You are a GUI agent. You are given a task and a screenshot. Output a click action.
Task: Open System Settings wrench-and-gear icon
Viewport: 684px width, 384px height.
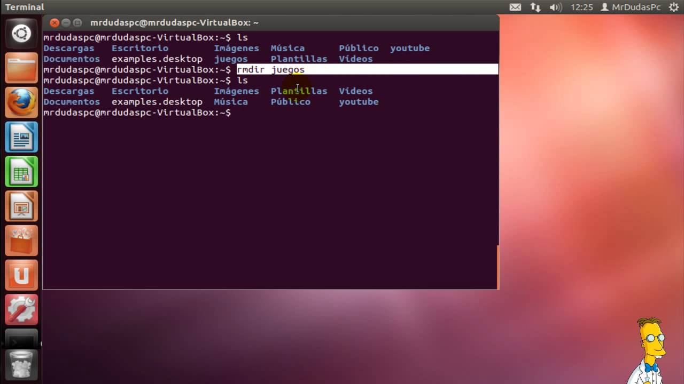click(x=21, y=310)
